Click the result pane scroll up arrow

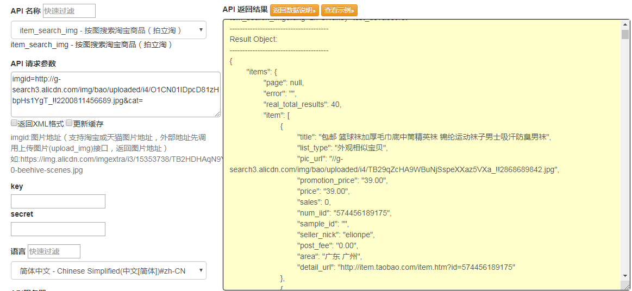[625, 24]
